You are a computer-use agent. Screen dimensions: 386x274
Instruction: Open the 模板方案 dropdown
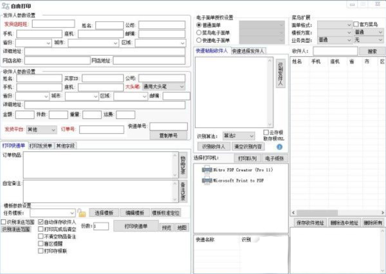pos(335,33)
